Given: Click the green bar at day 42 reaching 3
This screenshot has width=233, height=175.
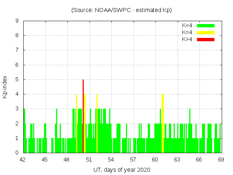Looking at the screenshot, I should pyautogui.click(x=24, y=131).
